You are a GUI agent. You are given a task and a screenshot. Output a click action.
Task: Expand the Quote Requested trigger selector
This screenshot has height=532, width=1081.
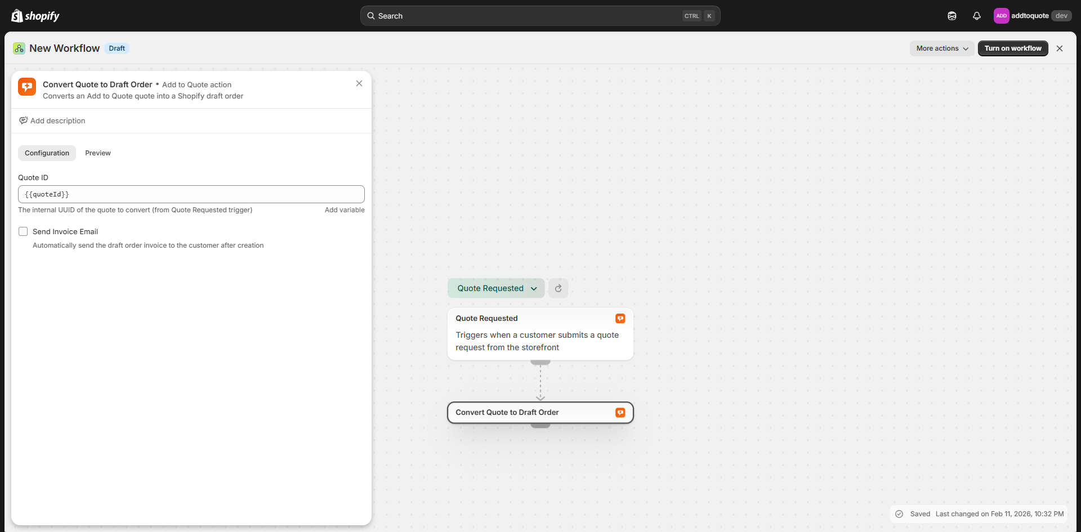tap(534, 288)
